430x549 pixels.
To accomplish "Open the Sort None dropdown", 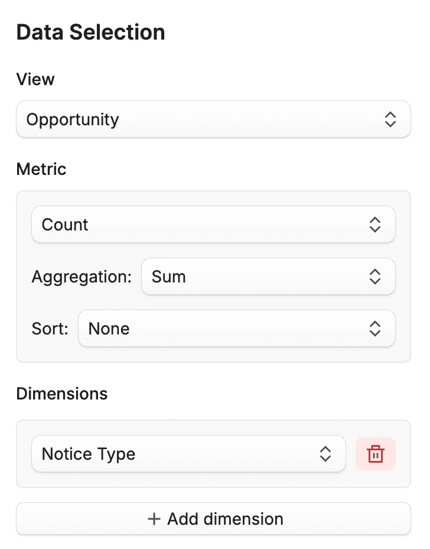I will pos(237,329).
